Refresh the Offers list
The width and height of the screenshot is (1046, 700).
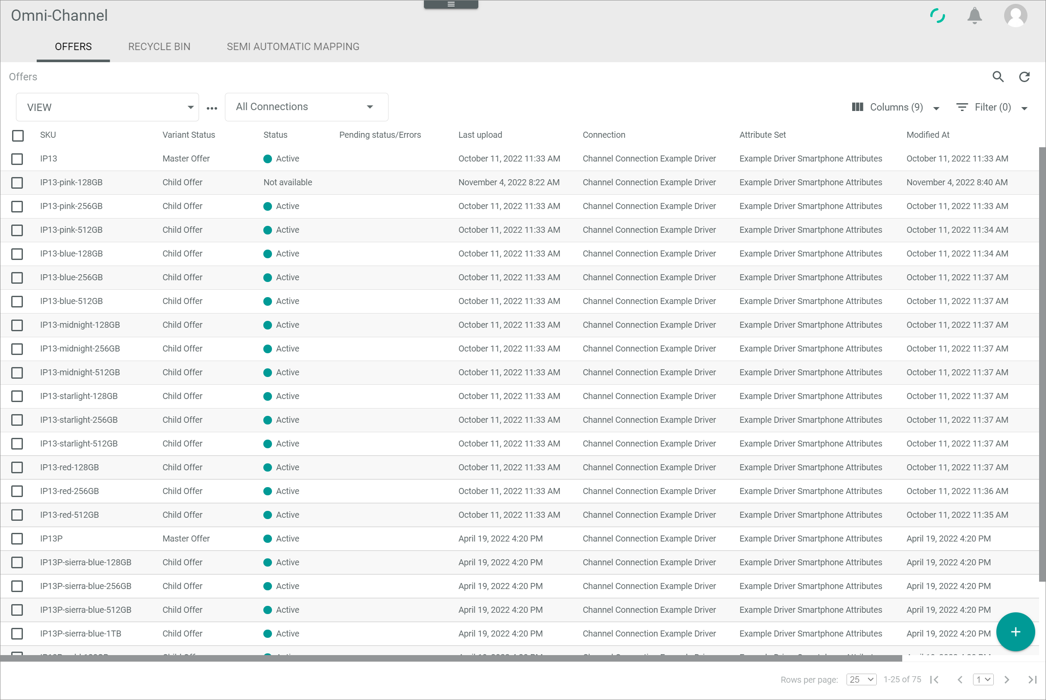1024,77
